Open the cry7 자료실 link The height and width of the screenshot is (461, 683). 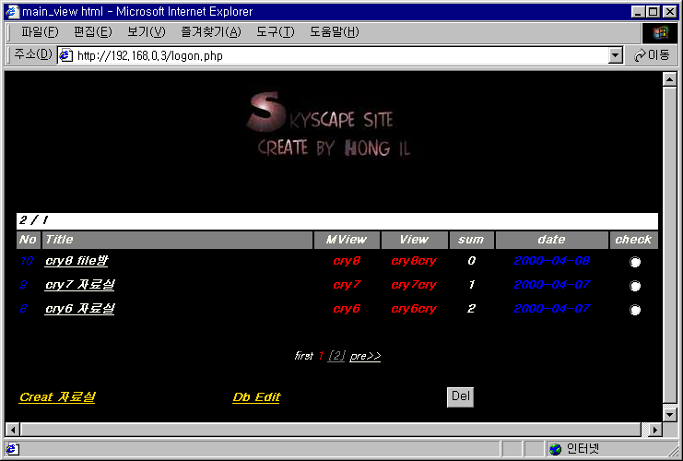(x=79, y=285)
